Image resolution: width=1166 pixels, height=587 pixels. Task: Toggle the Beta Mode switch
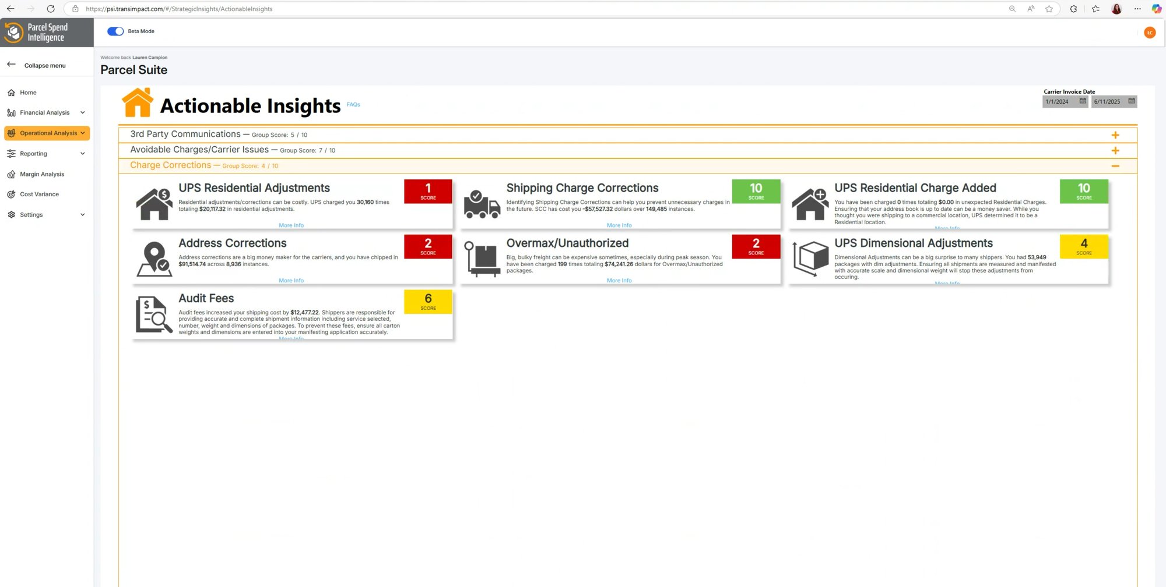click(115, 31)
